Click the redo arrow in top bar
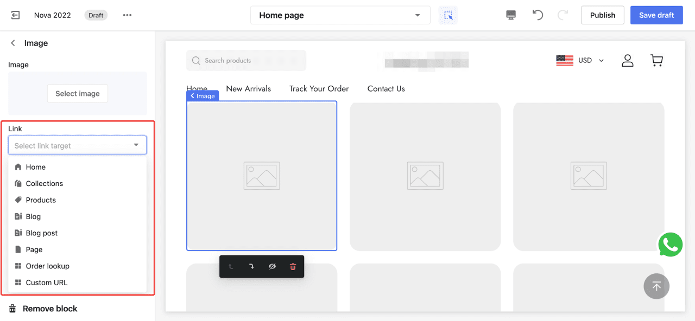Image resolution: width=695 pixels, height=321 pixels. click(x=563, y=15)
